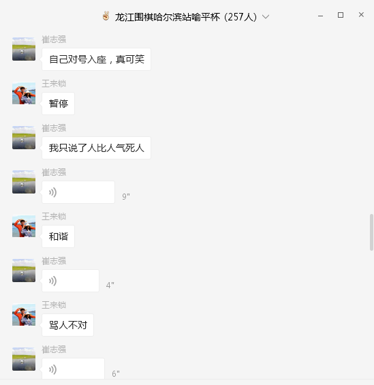Select the 和谐 message bubble

coord(58,236)
